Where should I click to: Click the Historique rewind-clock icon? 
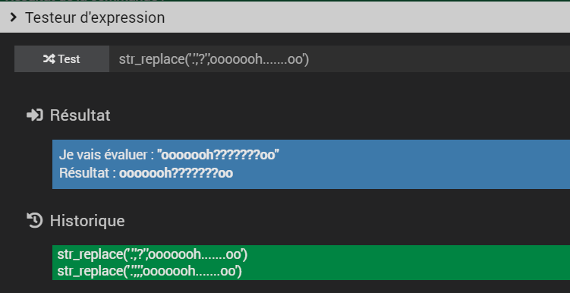tap(35, 221)
